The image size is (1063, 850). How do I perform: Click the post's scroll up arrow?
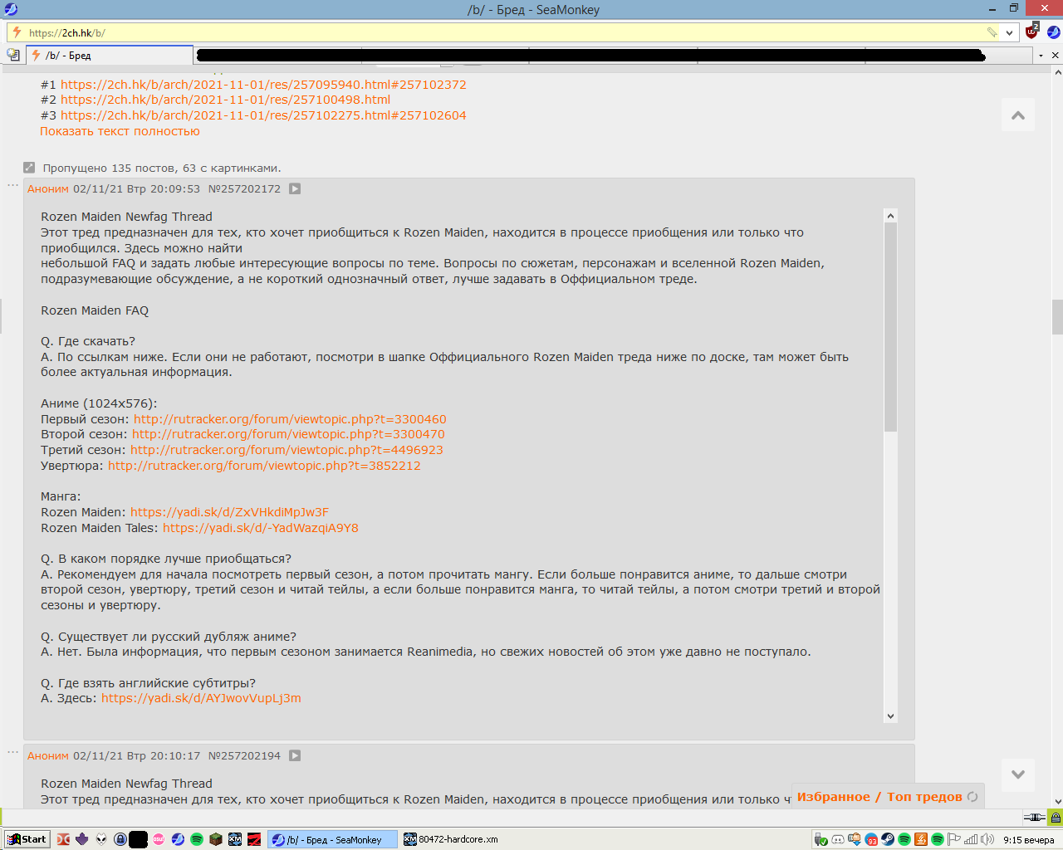(890, 216)
